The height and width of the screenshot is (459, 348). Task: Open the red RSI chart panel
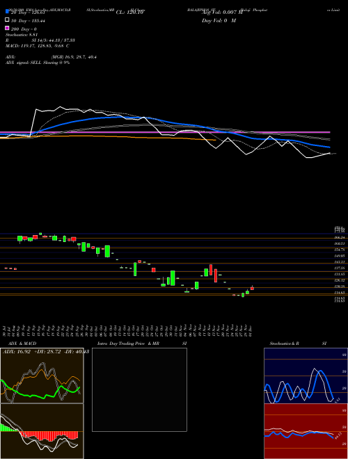click(306, 431)
